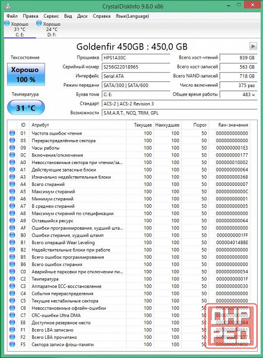Click the Goldenfir 450GB : 450,0 GB title

pos(132,46)
